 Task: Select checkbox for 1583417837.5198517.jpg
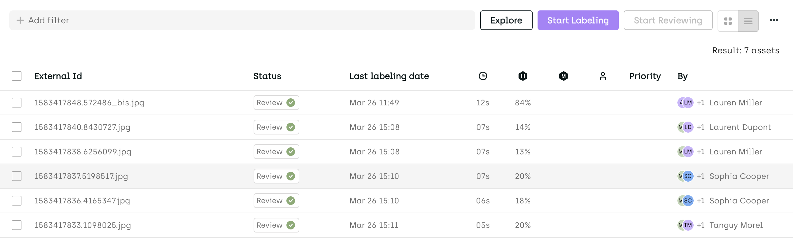tap(17, 176)
